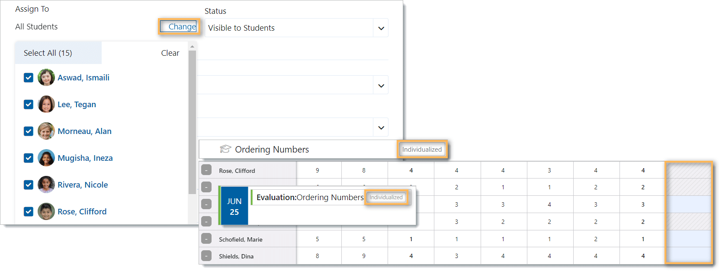Open the Visible to Students status dropdown
719x271 pixels.
coord(381,28)
